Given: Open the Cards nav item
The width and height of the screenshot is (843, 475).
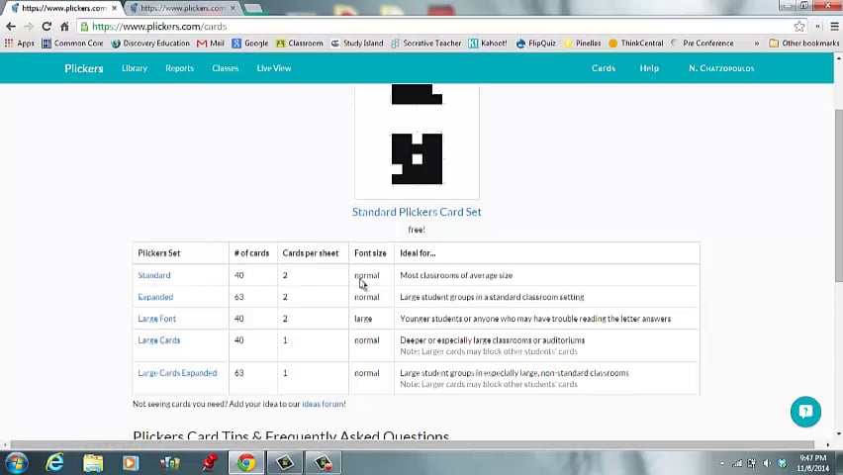Looking at the screenshot, I should tap(604, 68).
